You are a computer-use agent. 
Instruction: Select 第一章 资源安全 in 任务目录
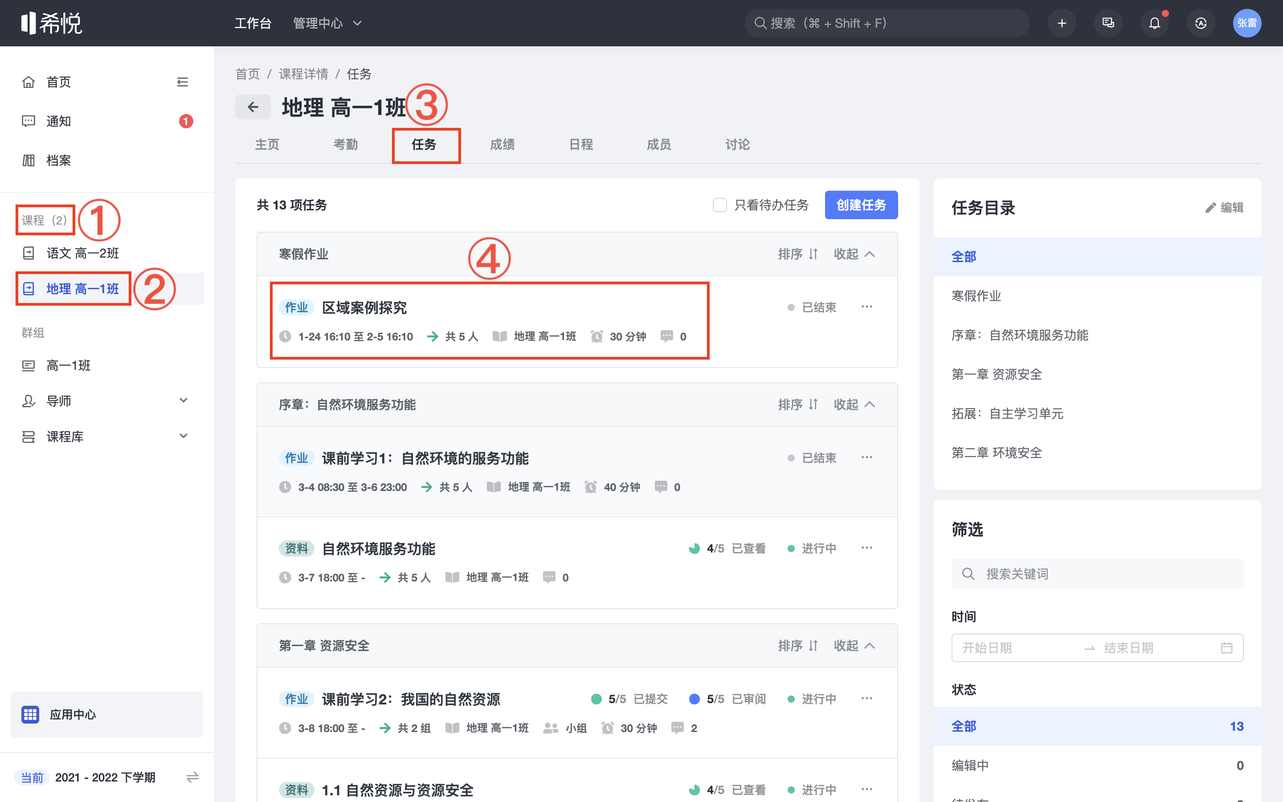tap(1097, 374)
